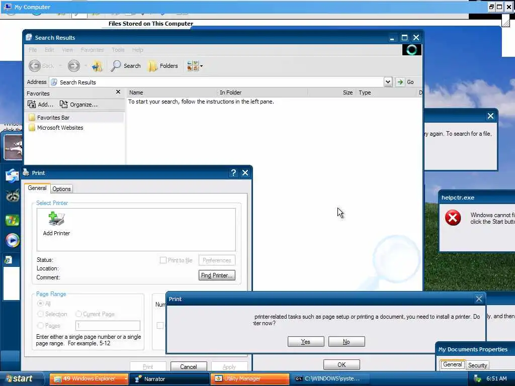Click the Back arrow in Search Results toolbar
The image size is (515, 386).
tap(35, 66)
